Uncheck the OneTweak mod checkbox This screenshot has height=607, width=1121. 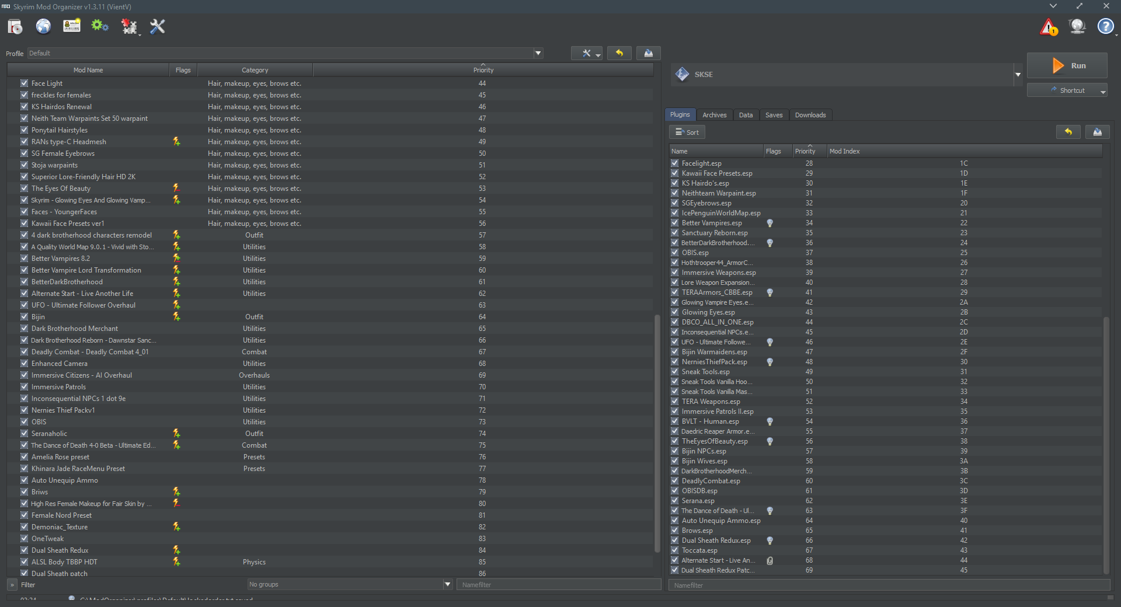24,538
